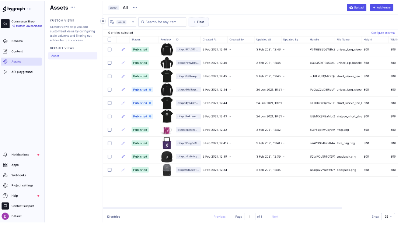The width and height of the screenshot is (401, 225).
Task: Select the Asset default view
Action: click(55, 56)
